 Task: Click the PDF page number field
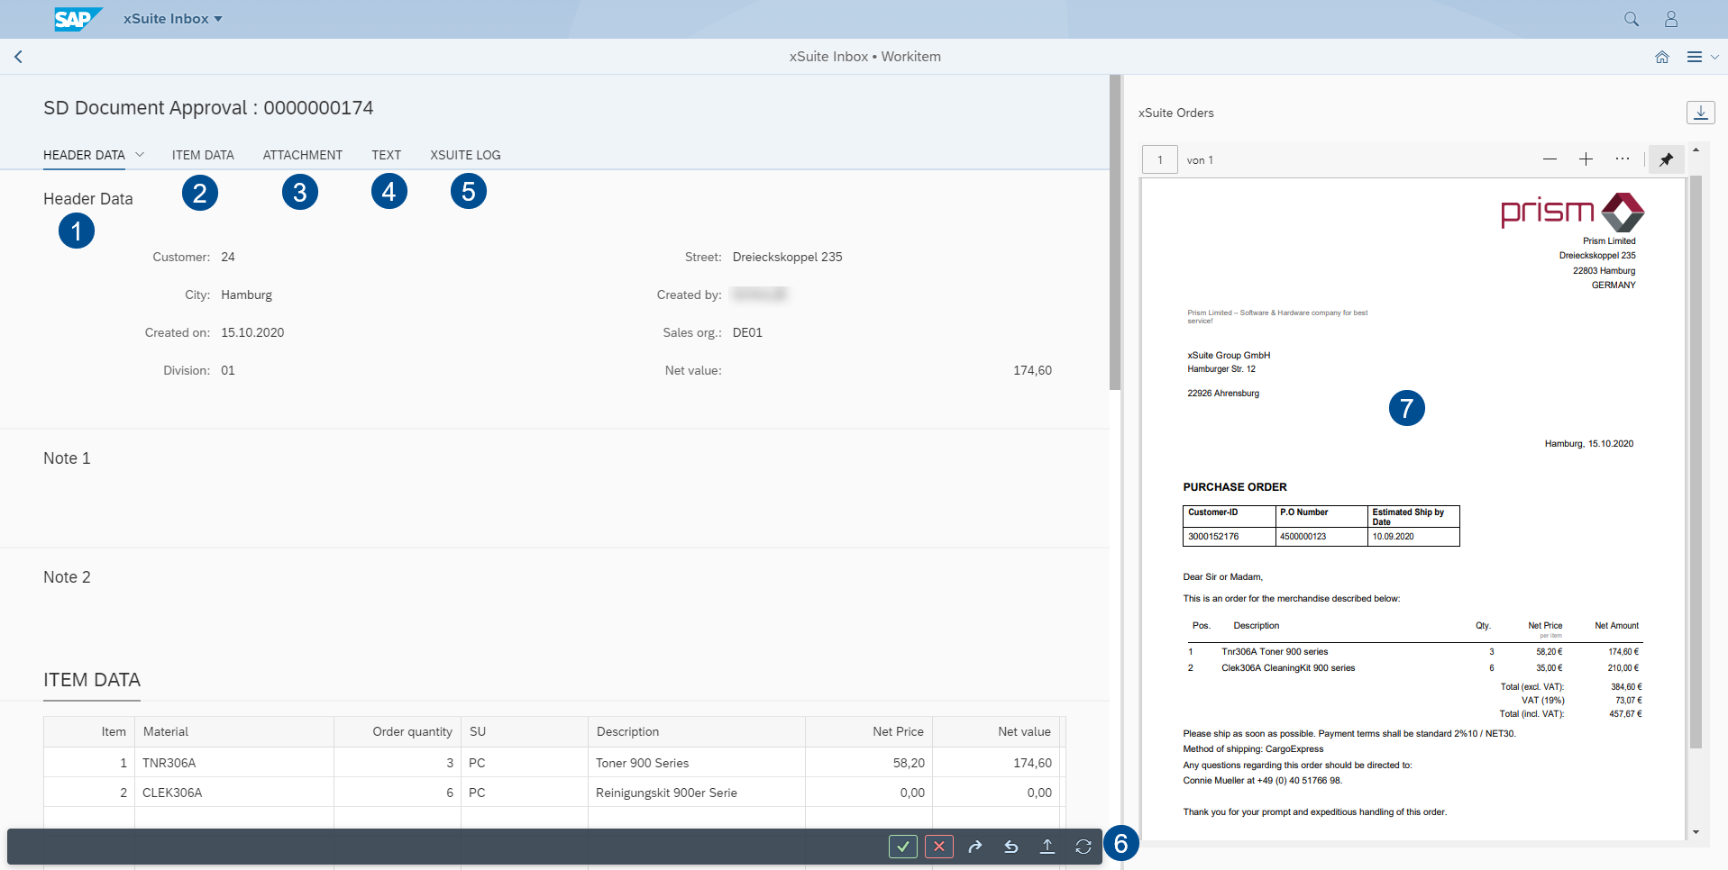[x=1159, y=159]
